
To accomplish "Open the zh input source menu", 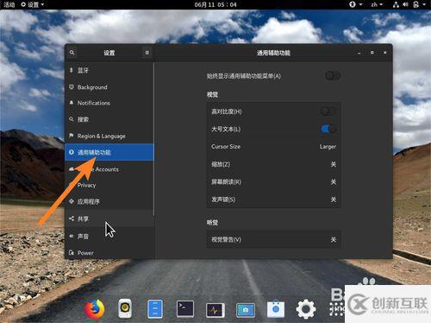I will click(x=377, y=4).
